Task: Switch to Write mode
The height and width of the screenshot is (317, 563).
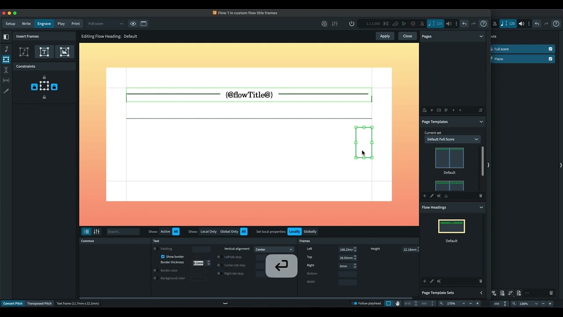Action: coord(26,24)
